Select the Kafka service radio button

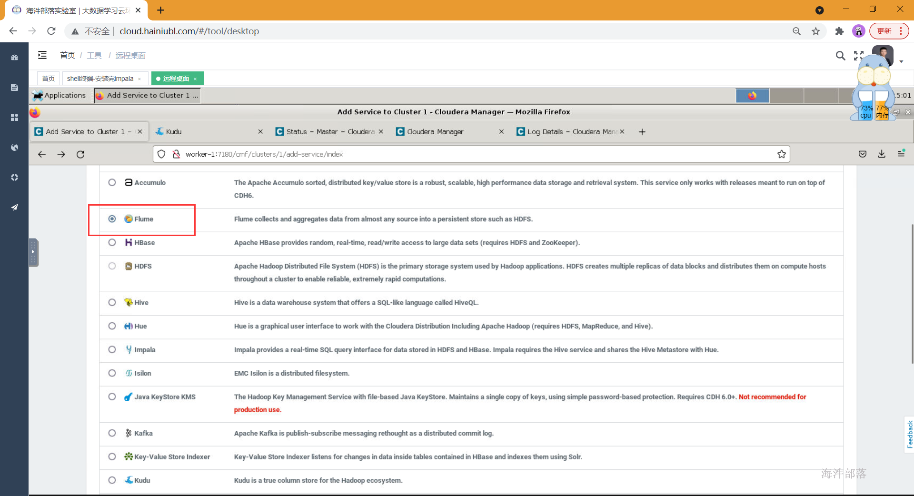coord(112,433)
